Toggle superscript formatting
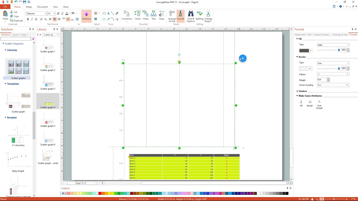Screen dimensions: 358x201 (x=41, y=19)
